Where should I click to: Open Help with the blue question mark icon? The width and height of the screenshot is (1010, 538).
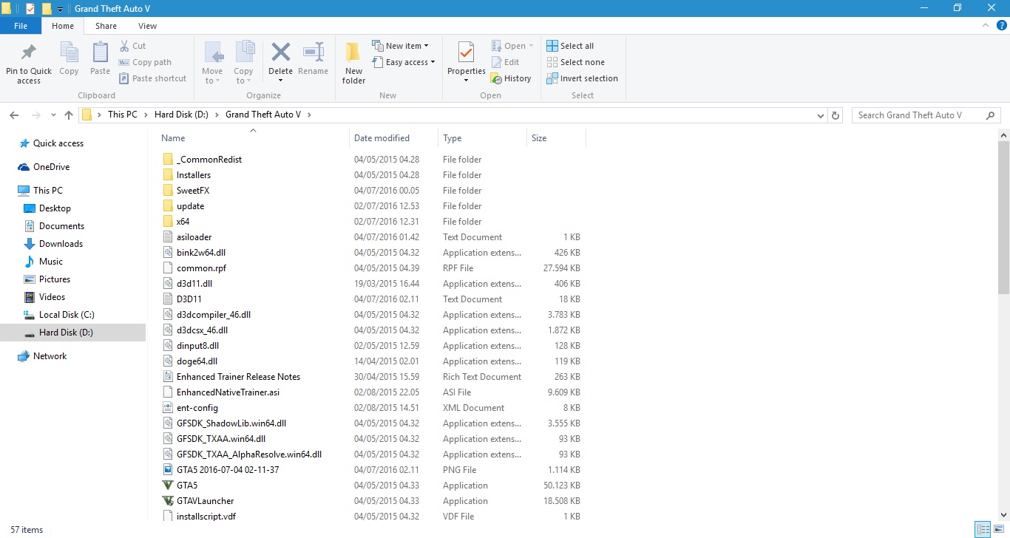1002,25
